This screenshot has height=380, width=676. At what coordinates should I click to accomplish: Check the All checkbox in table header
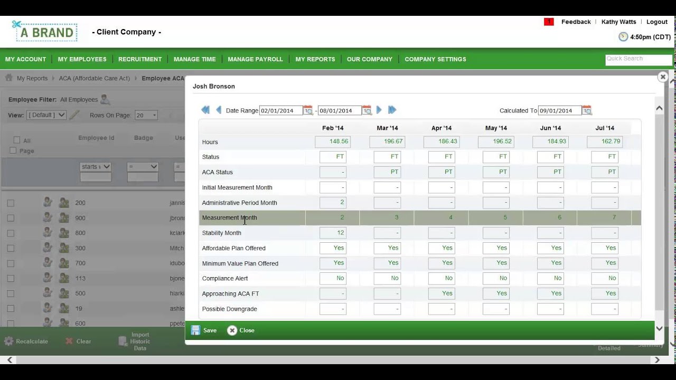(x=17, y=140)
